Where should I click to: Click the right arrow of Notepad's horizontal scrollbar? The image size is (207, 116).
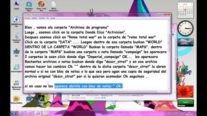pos(167,91)
